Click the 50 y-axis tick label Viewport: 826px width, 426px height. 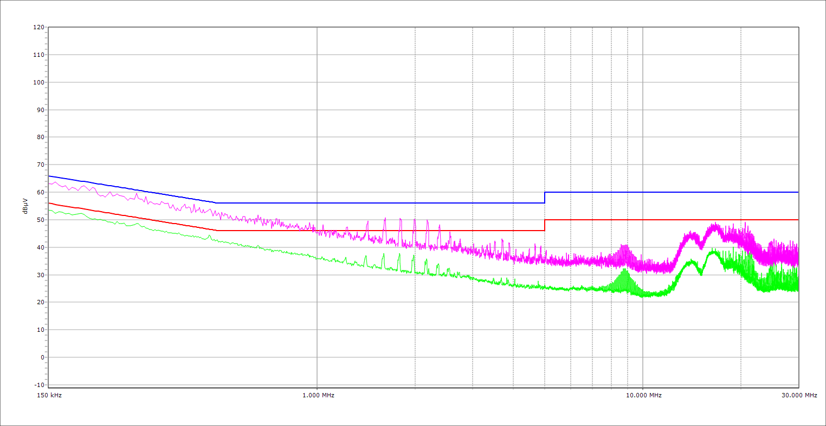click(40, 220)
